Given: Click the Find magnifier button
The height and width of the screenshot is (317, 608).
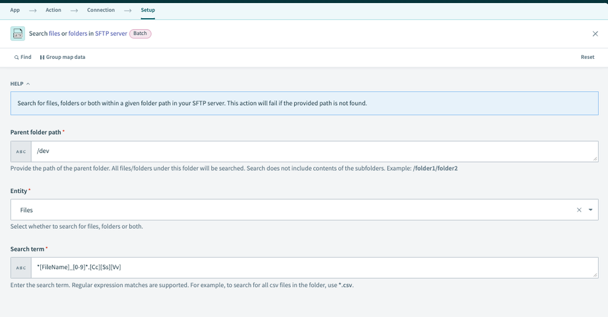Looking at the screenshot, I should click(x=23, y=57).
